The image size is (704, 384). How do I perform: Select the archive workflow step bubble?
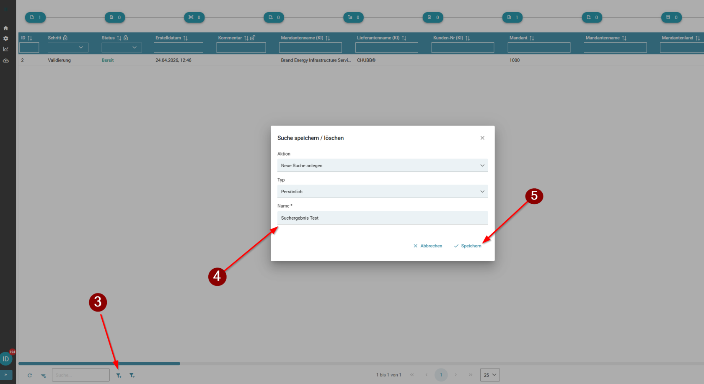tap(672, 17)
